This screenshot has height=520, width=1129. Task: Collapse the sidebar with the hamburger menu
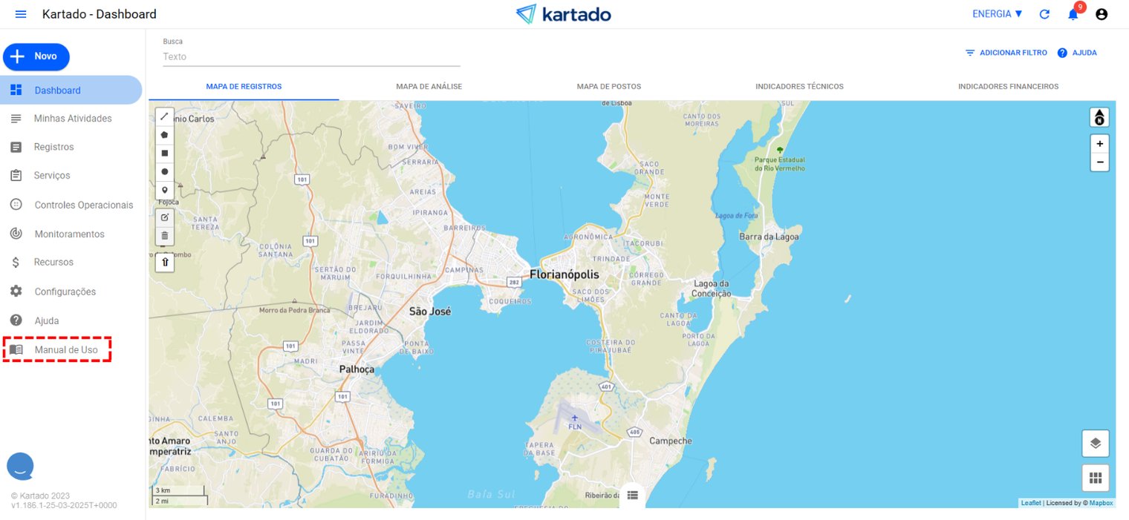pos(20,13)
